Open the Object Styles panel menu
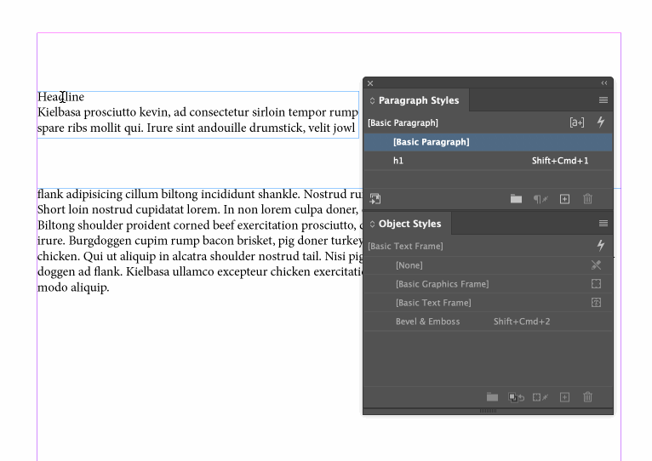Image resolution: width=652 pixels, height=461 pixels. [x=603, y=224]
